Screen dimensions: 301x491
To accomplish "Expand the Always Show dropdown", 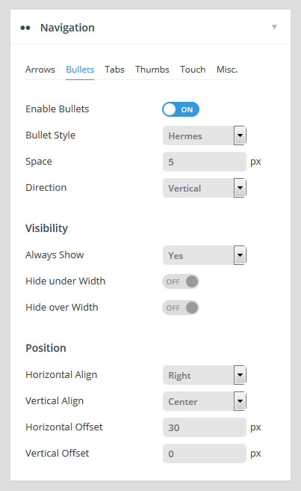I will click(205, 255).
